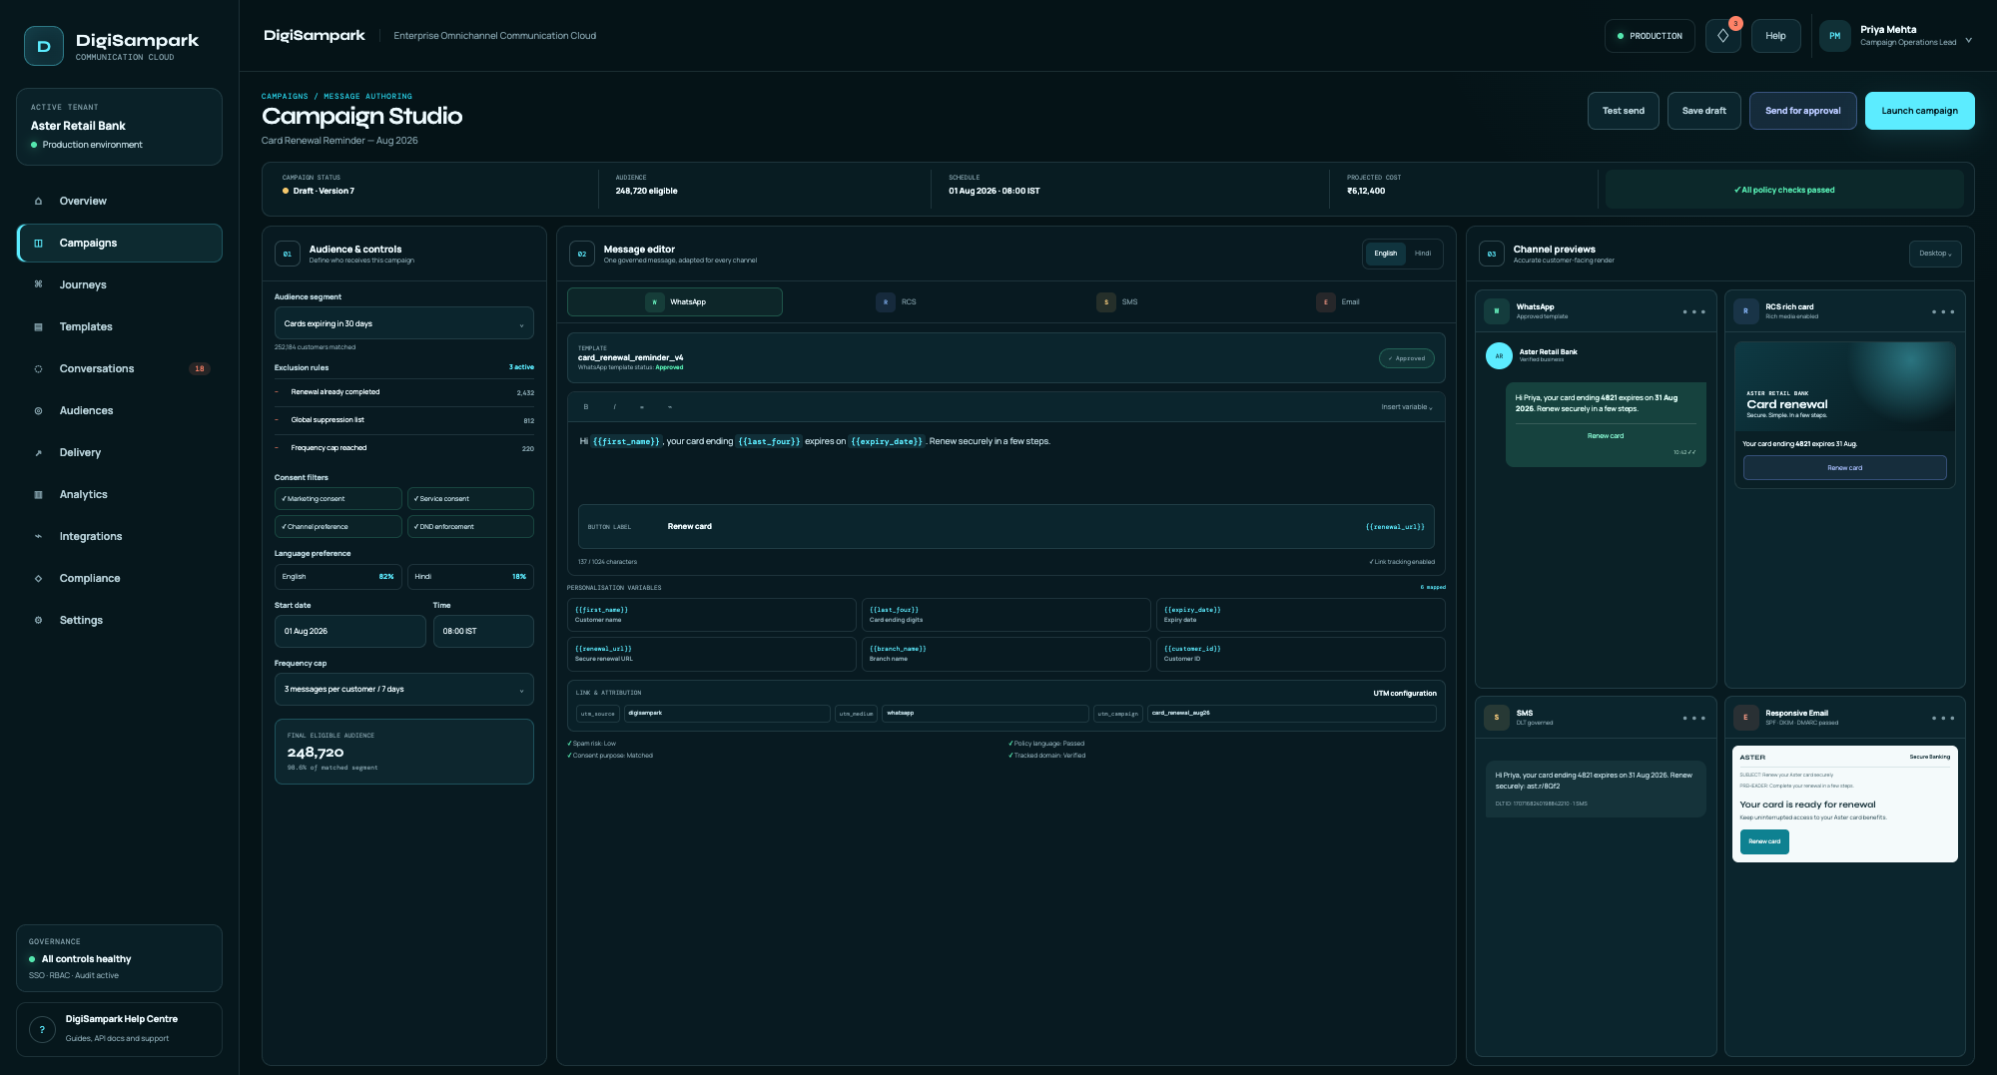Open the Insert variable dropdown
The image size is (1997, 1075).
(x=1407, y=407)
